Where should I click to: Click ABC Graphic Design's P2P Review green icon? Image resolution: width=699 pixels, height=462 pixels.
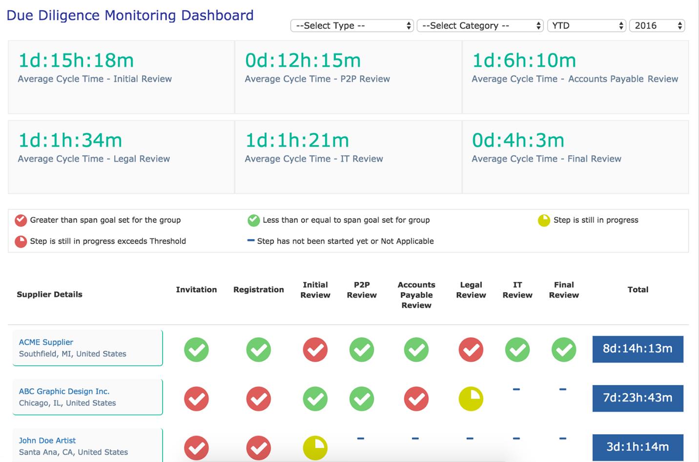tap(362, 399)
